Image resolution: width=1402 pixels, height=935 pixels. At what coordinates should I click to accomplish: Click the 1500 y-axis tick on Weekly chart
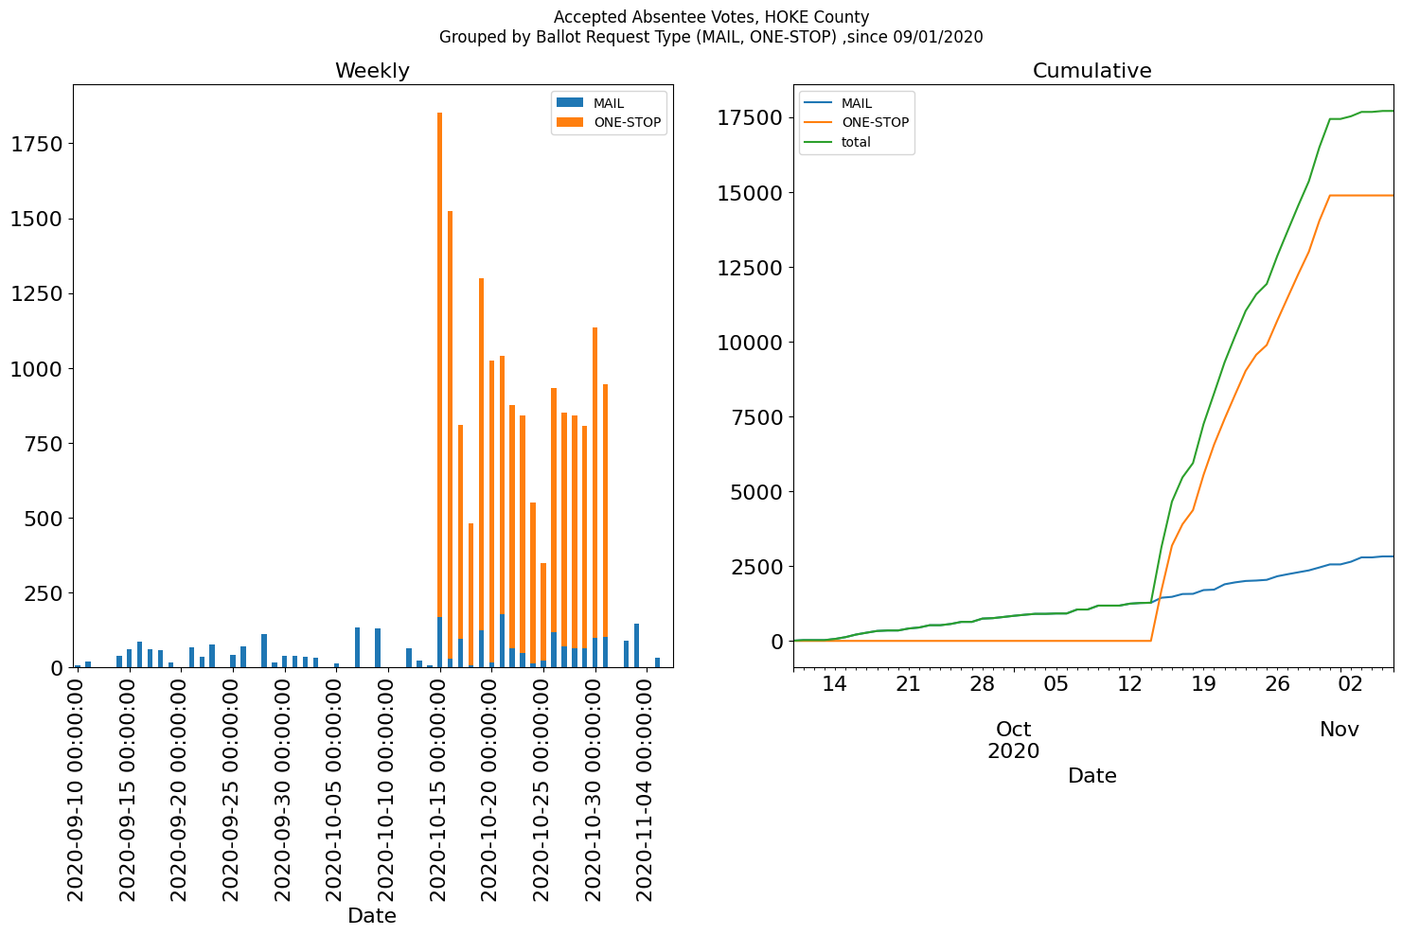pyautogui.click(x=36, y=219)
